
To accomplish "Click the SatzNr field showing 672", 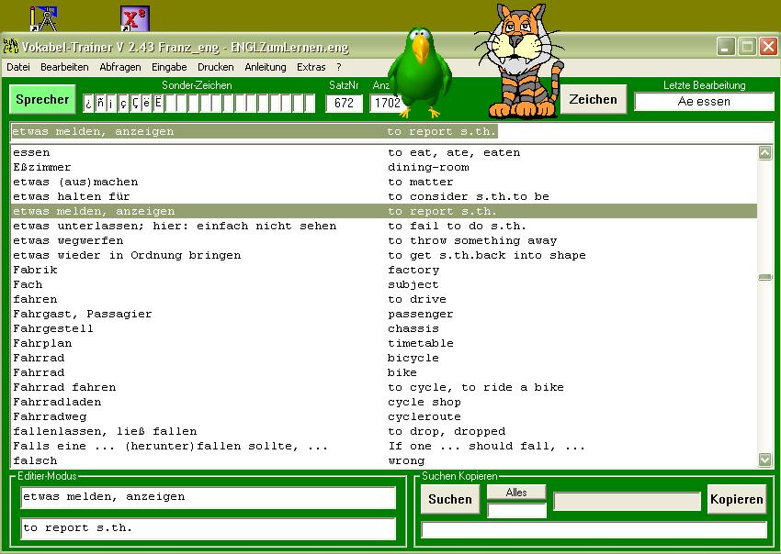I will point(345,103).
